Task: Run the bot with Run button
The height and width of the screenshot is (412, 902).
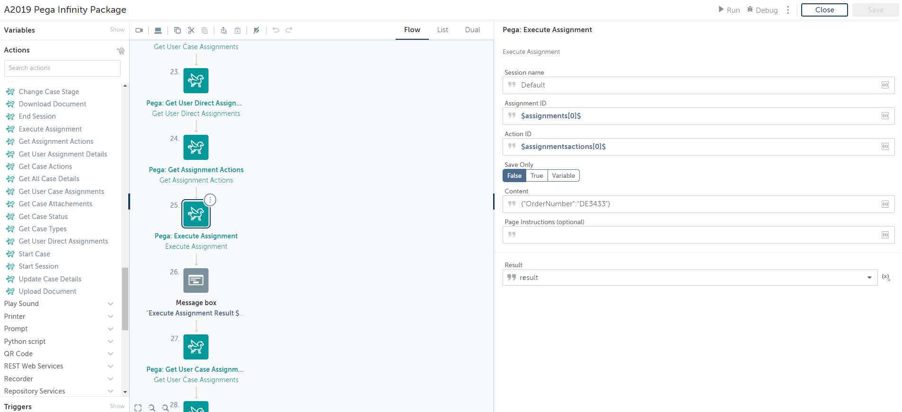Action: [x=729, y=10]
